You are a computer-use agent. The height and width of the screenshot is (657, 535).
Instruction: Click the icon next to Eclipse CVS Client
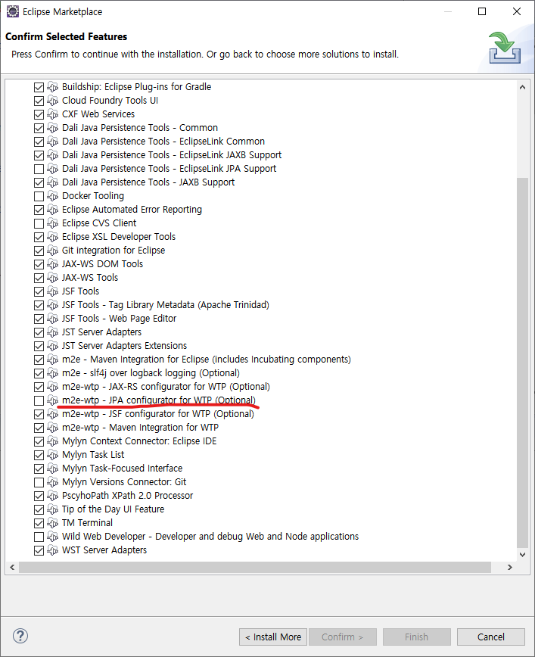(52, 223)
